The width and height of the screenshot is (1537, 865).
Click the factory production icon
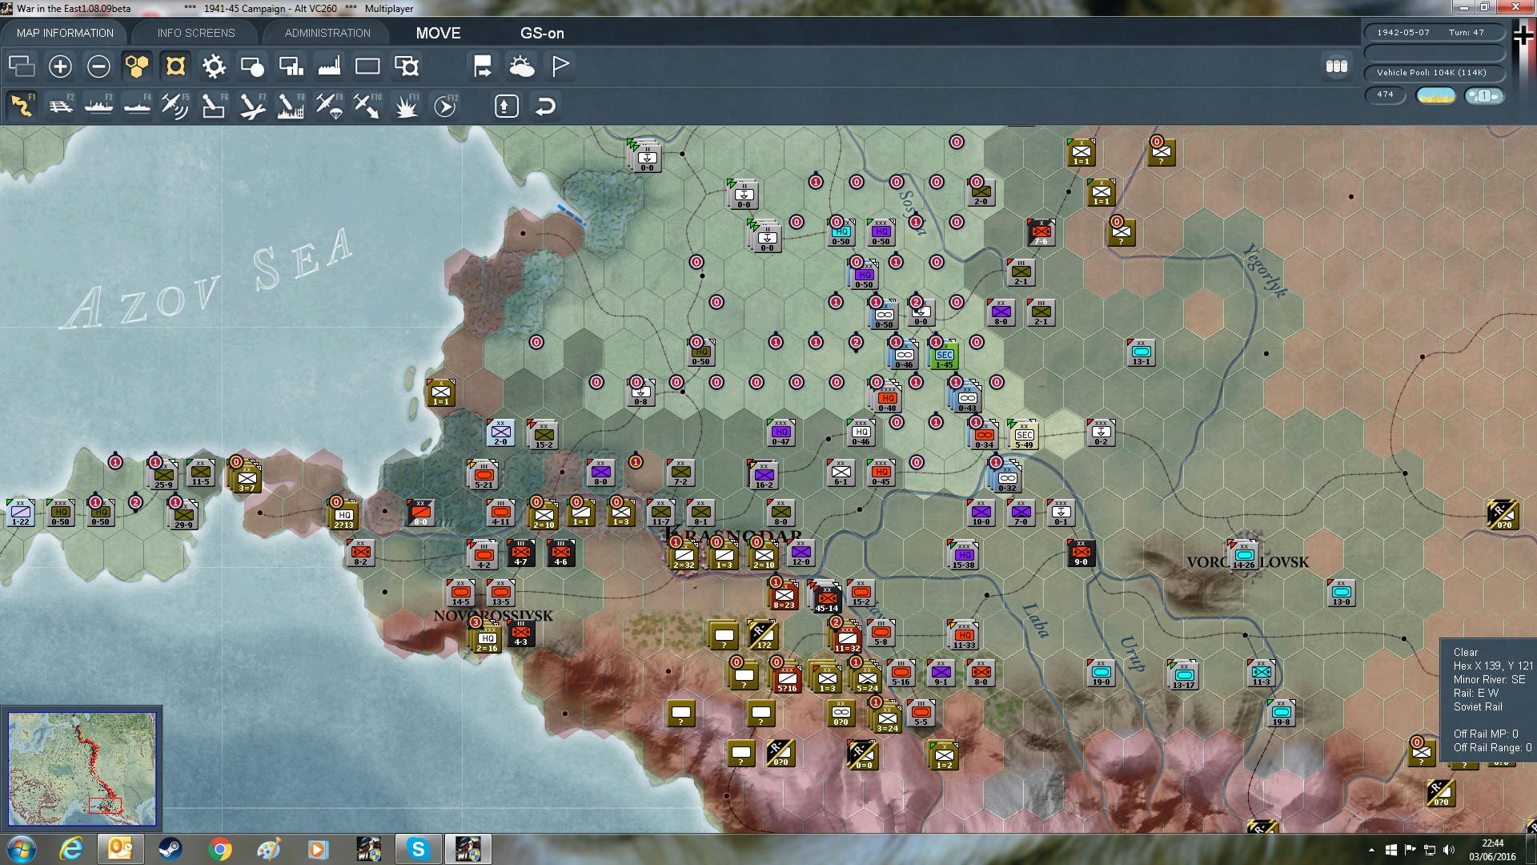coord(329,66)
